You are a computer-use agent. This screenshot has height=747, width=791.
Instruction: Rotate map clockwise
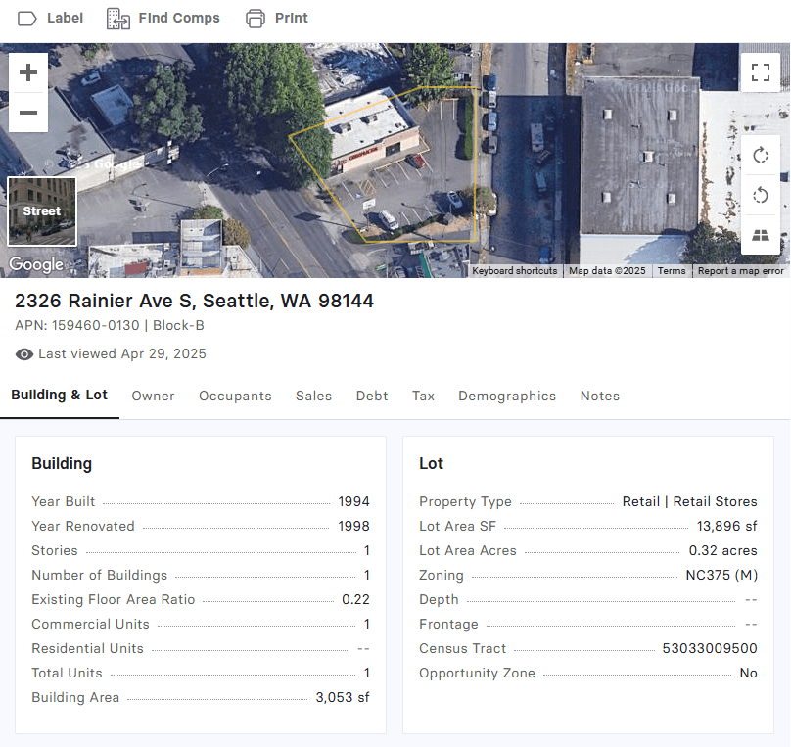[760, 156]
